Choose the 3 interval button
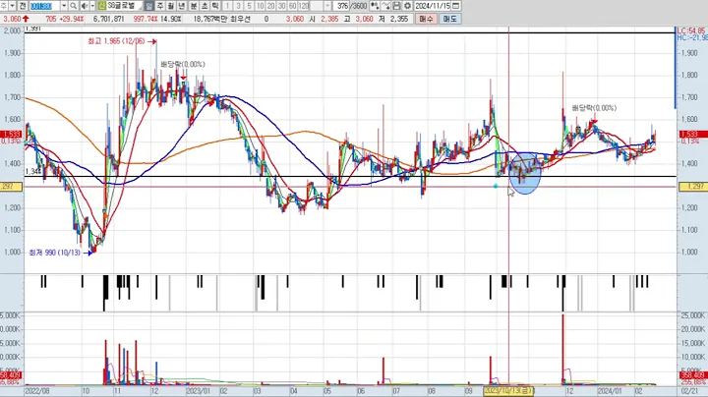Screen dimensions: 708x397 [x=238, y=6]
